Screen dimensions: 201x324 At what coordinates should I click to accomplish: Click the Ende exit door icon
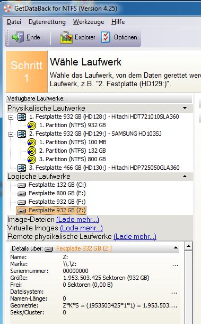[18, 37]
